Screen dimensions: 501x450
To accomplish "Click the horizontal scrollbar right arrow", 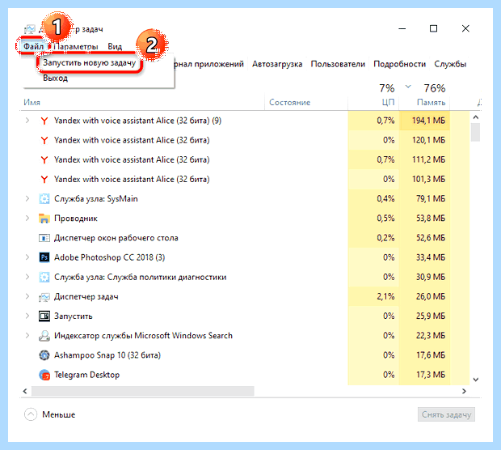I will (465, 391).
